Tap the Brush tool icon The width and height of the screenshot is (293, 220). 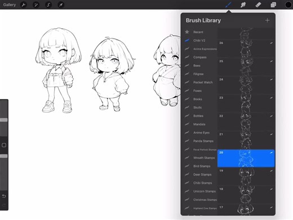pyautogui.click(x=228, y=5)
